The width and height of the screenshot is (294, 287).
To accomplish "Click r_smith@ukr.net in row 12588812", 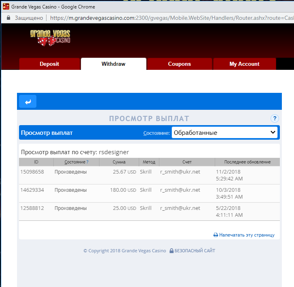I will pyautogui.click(x=180, y=208).
